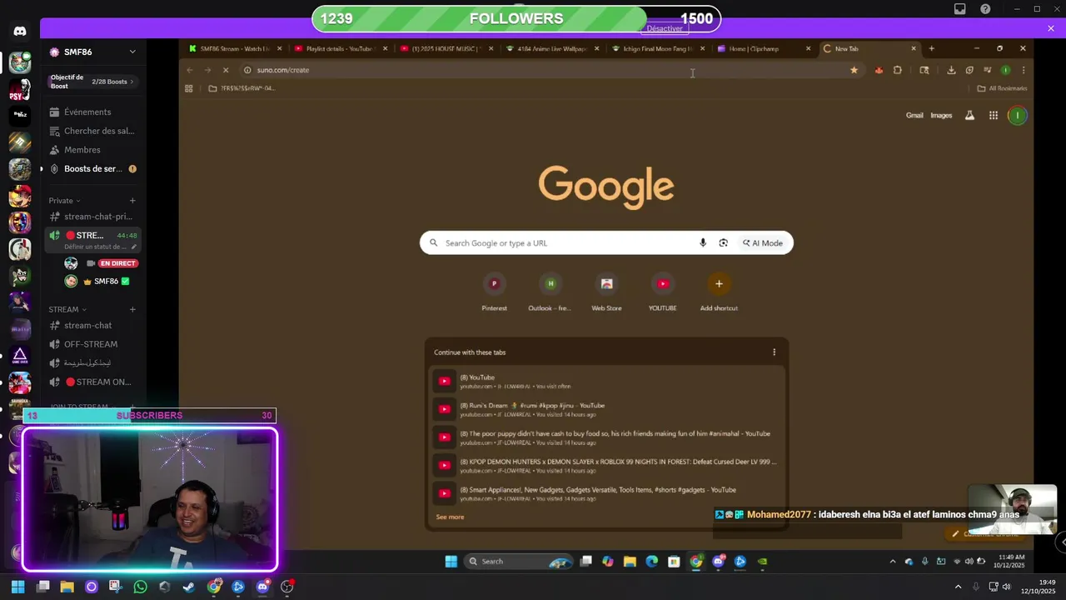Open Boosts de serveur entry

pyautogui.click(x=92, y=169)
